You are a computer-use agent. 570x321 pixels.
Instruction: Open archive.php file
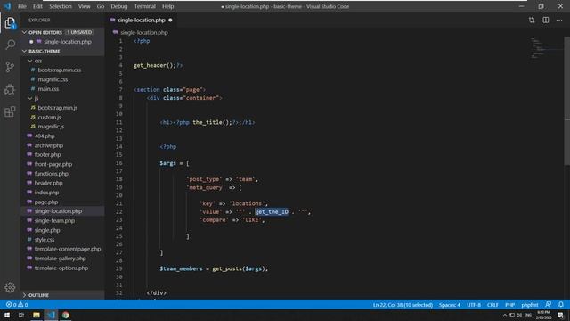click(49, 145)
